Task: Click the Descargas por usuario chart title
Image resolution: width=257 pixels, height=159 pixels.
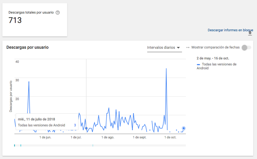Action: click(x=27, y=47)
